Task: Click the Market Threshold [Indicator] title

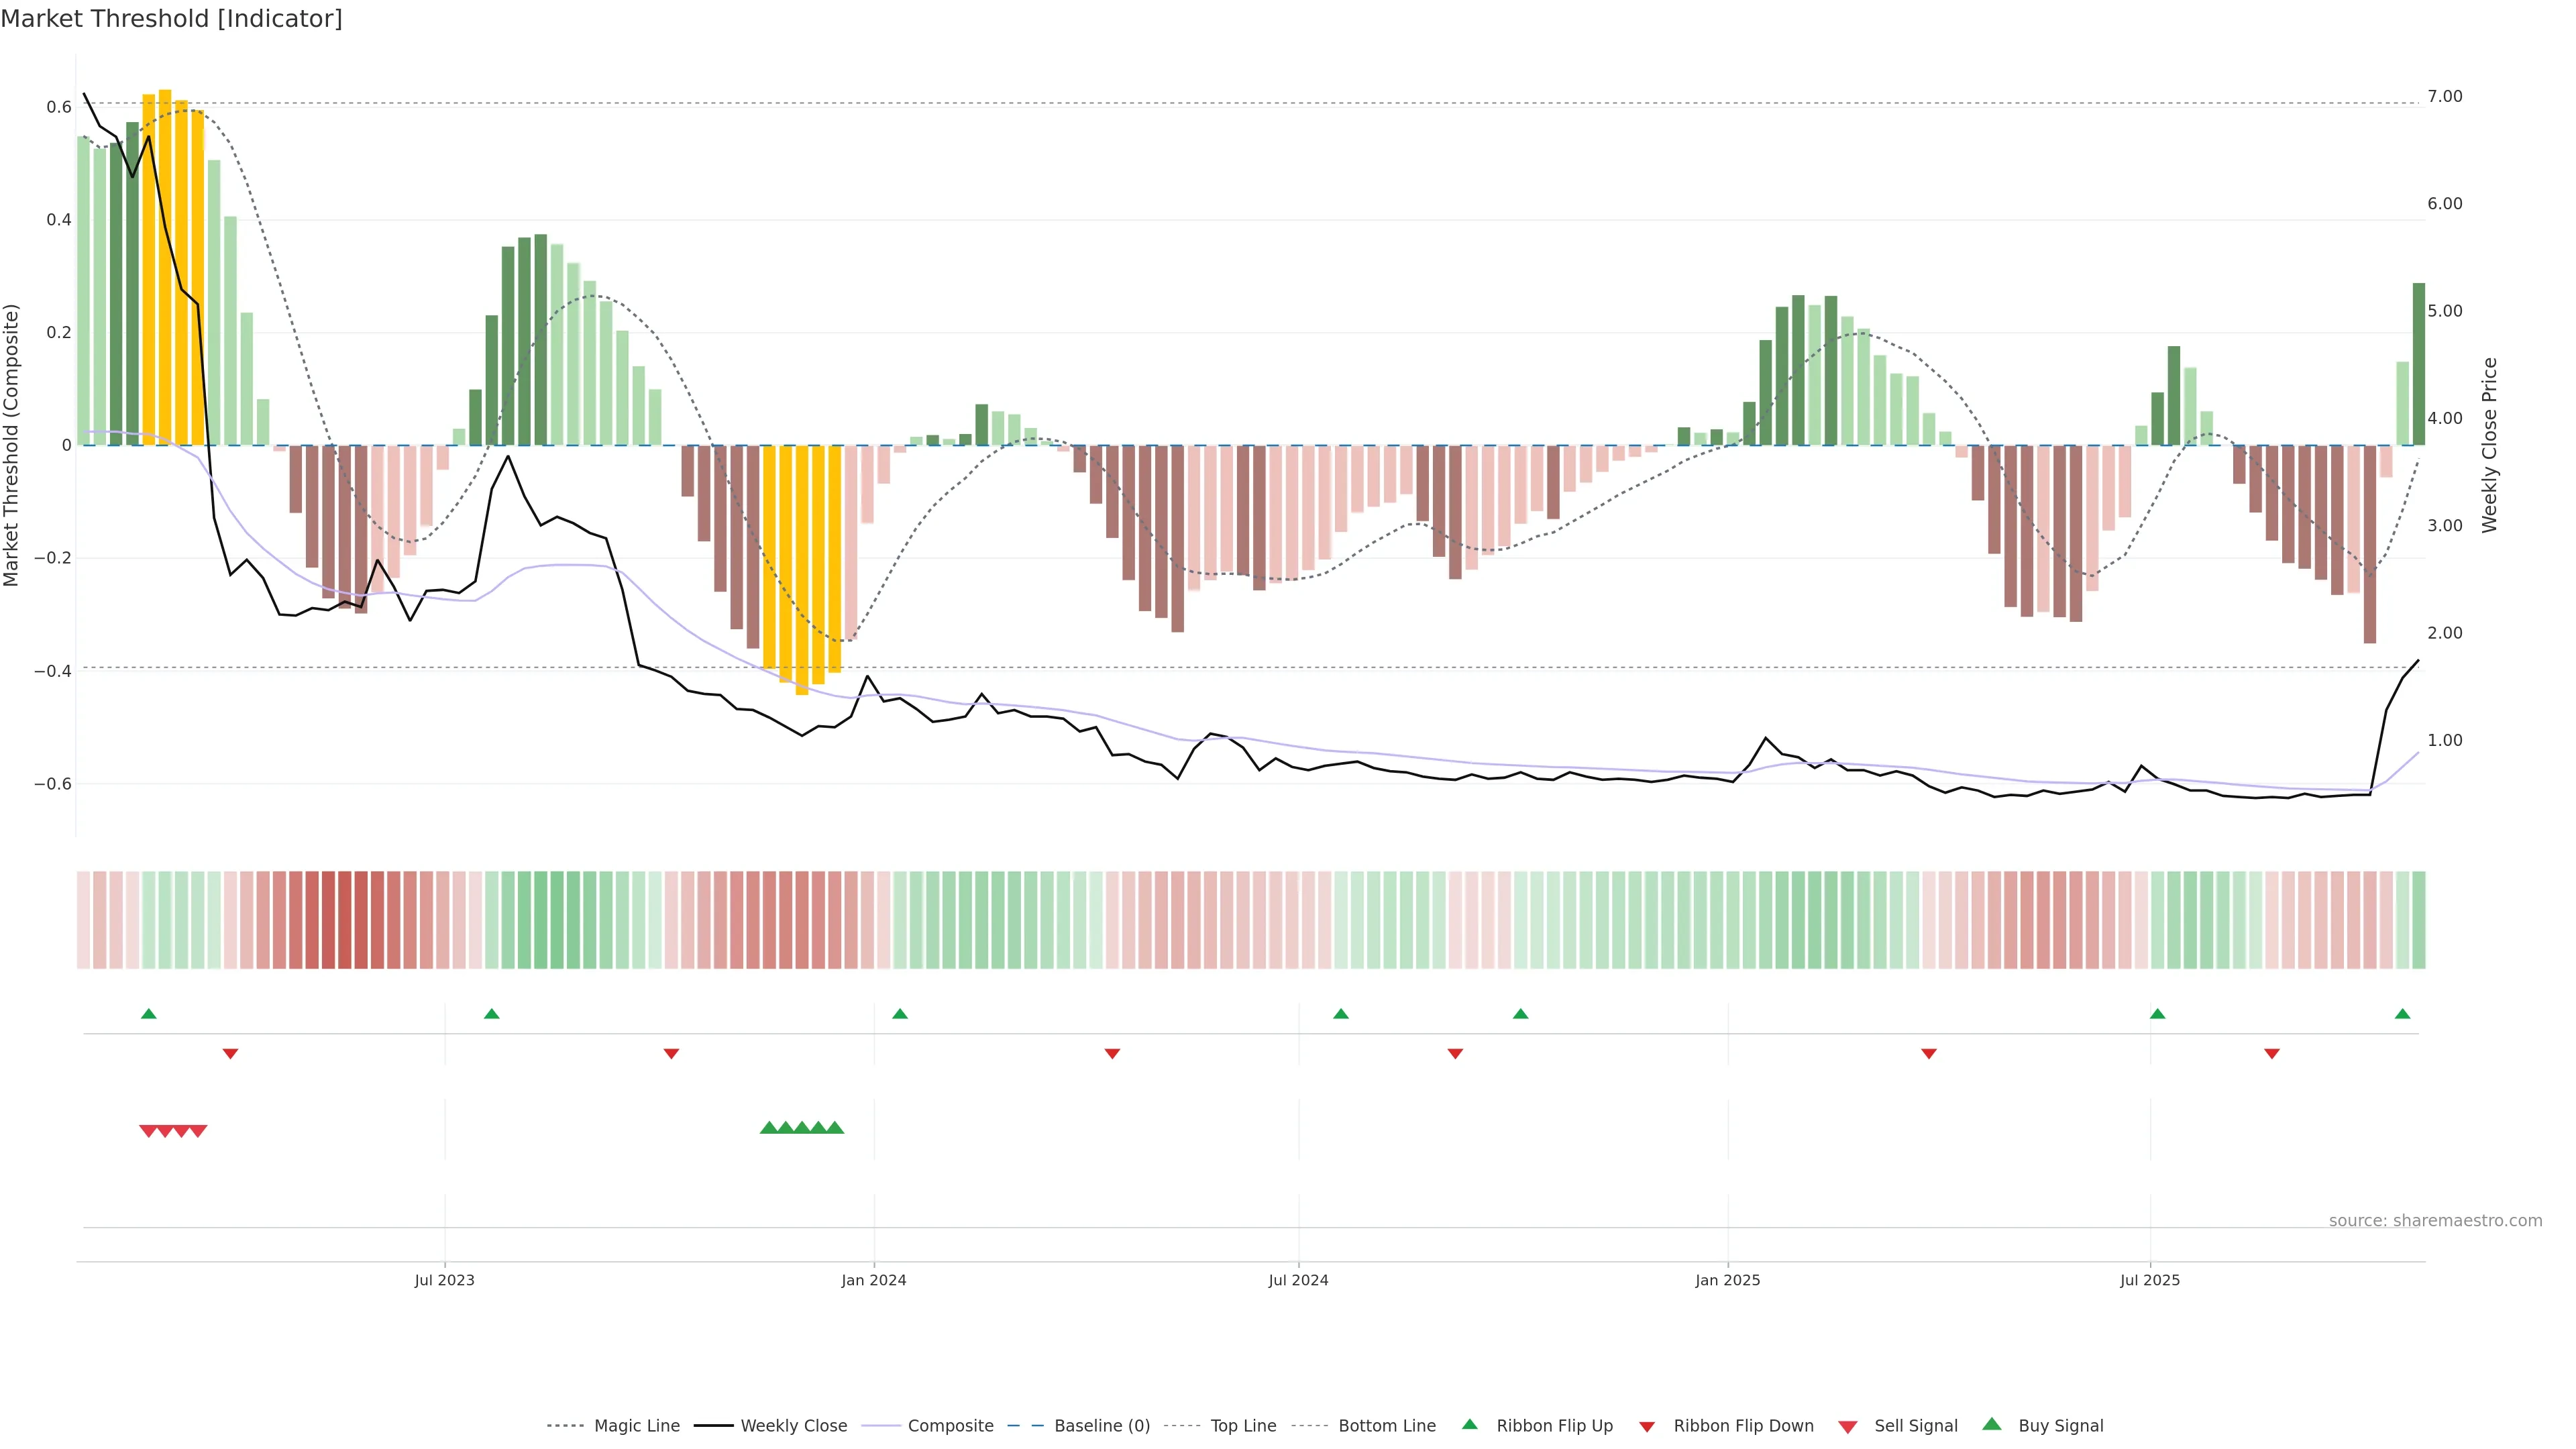Action: (171, 19)
